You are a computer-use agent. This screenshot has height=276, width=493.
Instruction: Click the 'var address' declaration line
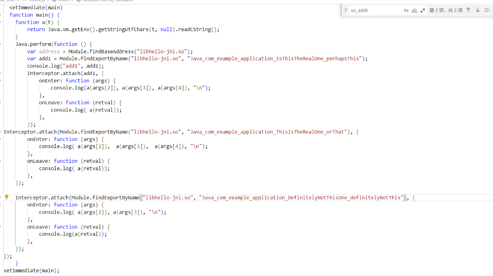(110, 52)
